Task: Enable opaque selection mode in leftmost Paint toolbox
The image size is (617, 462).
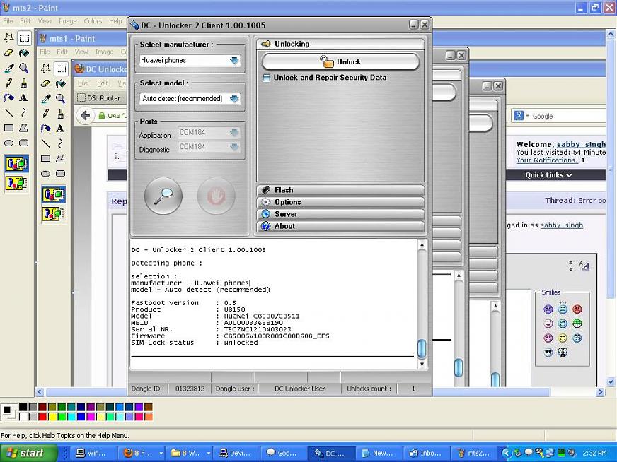Action: (16, 165)
